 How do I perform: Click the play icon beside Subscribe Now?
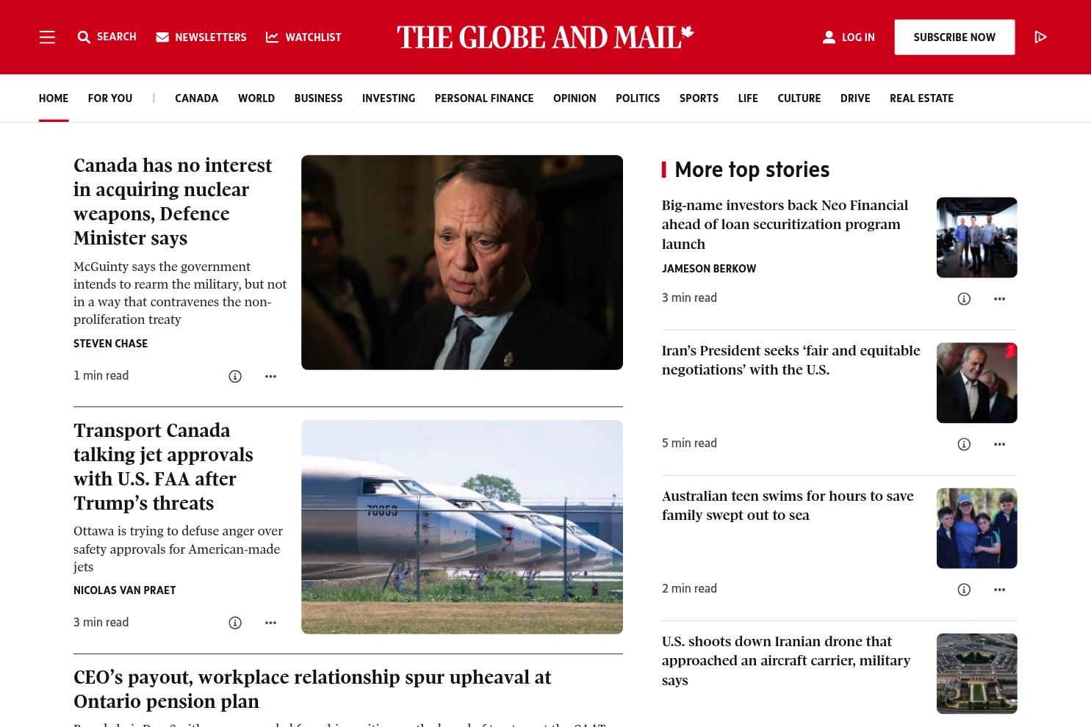pyautogui.click(x=1040, y=37)
